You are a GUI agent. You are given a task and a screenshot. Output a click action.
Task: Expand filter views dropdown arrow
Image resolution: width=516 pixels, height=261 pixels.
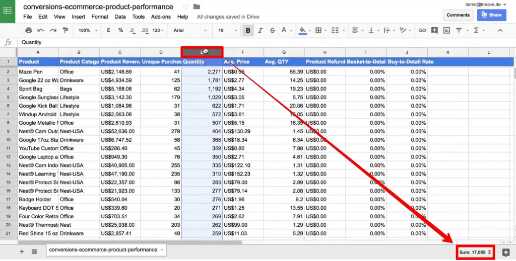[467, 31]
